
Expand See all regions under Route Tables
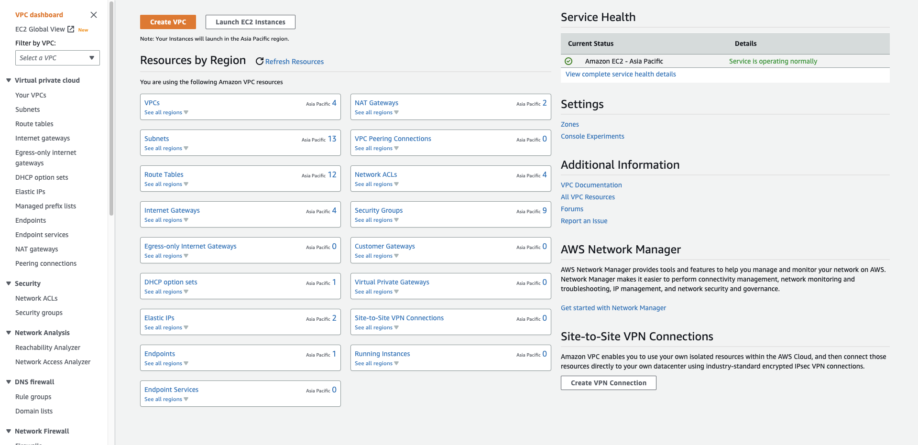coord(166,184)
